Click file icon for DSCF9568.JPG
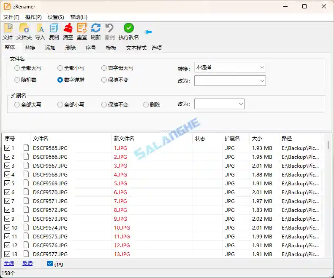This screenshot has height=278, width=334. click(26, 174)
